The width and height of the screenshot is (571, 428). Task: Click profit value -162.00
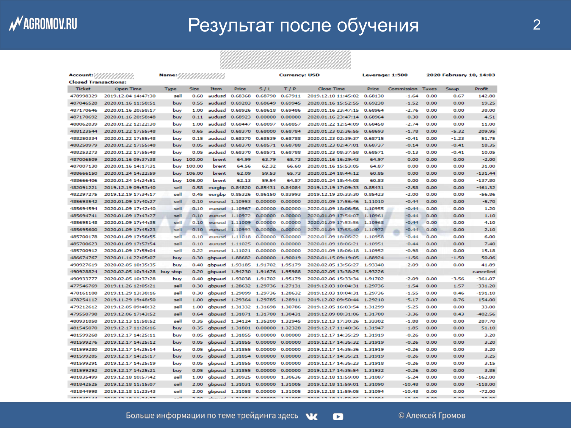tap(486, 377)
